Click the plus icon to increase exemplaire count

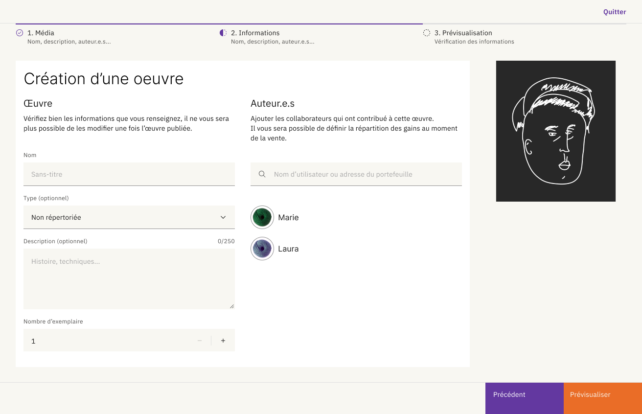pos(223,340)
